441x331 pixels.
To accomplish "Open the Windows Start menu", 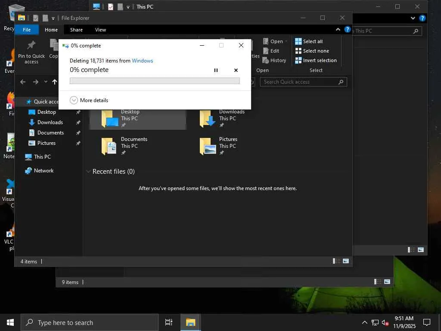I will pos(10,322).
